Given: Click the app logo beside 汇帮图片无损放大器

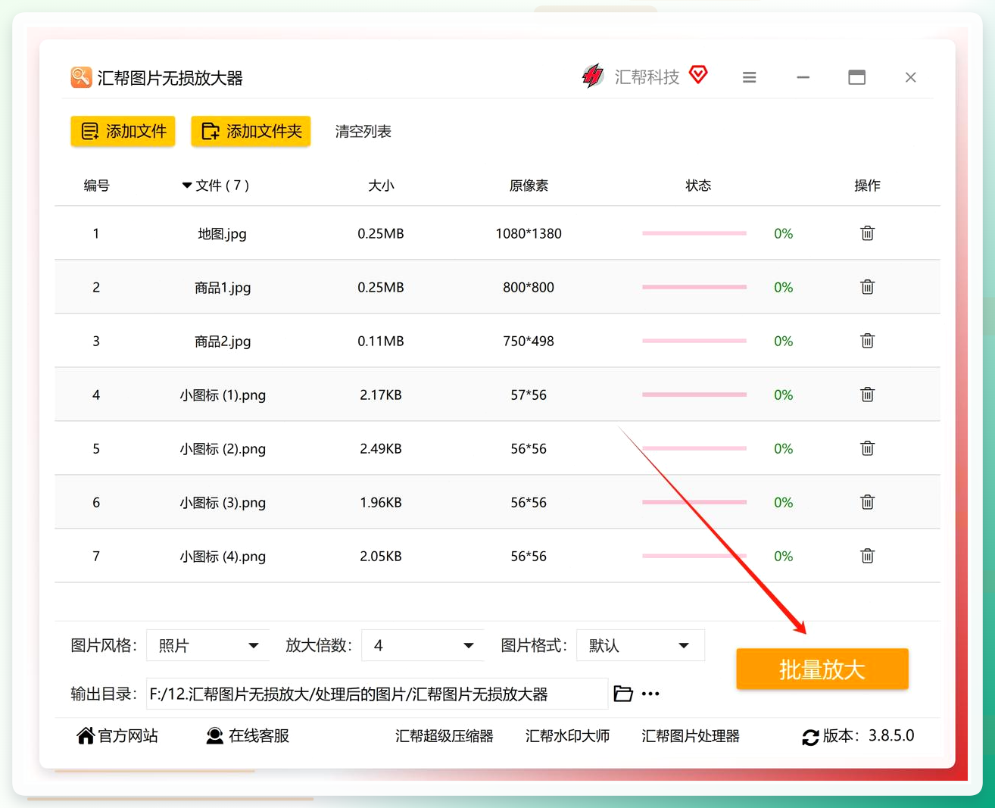Looking at the screenshot, I should [81, 77].
